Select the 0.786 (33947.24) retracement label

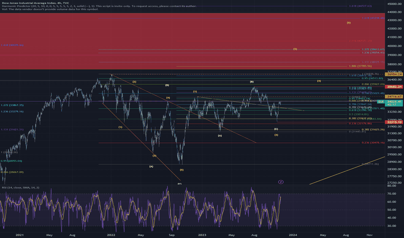click(x=360, y=104)
